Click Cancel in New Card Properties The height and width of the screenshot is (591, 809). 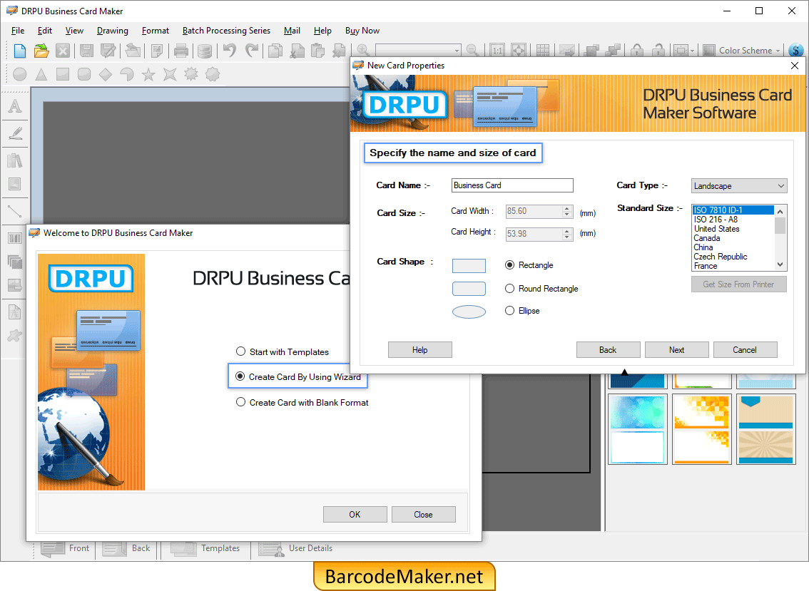(745, 349)
